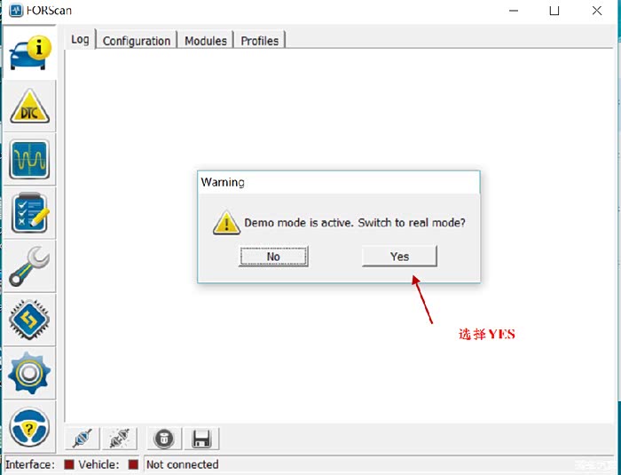The height and width of the screenshot is (475, 621).
Task: Click the connect to vehicle plug icon
Action: (82, 439)
